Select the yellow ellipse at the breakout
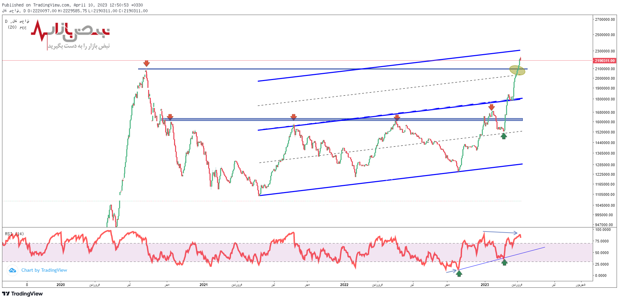This screenshot has width=619, height=300. click(x=517, y=70)
